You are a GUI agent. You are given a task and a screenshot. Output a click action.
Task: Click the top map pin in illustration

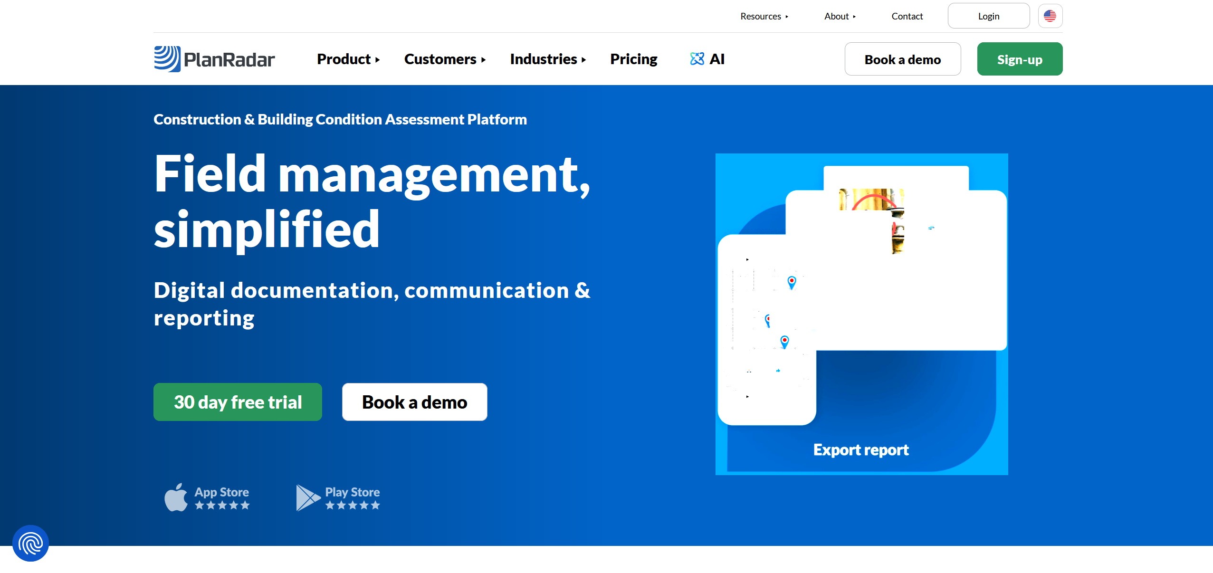[792, 282]
